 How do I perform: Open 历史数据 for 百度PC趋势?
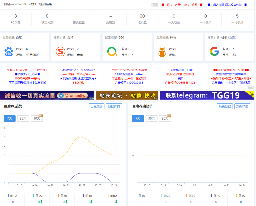coord(97,106)
